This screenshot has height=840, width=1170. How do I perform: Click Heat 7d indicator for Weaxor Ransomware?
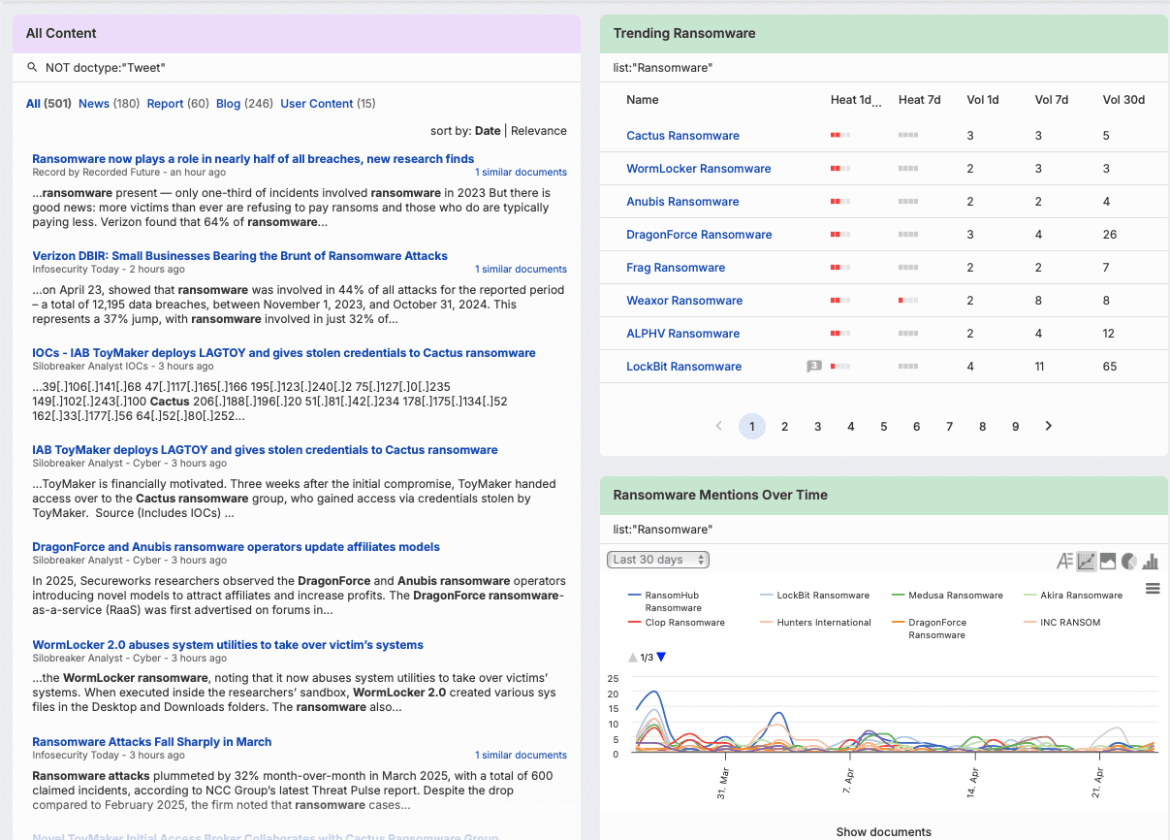click(908, 301)
